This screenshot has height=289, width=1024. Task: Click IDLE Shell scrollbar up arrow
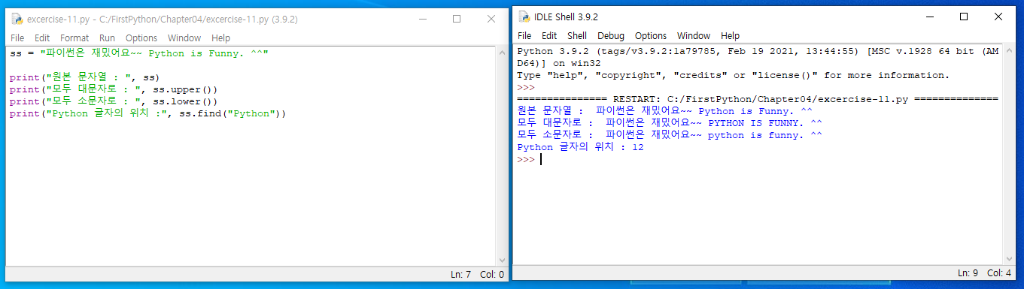point(1010,50)
